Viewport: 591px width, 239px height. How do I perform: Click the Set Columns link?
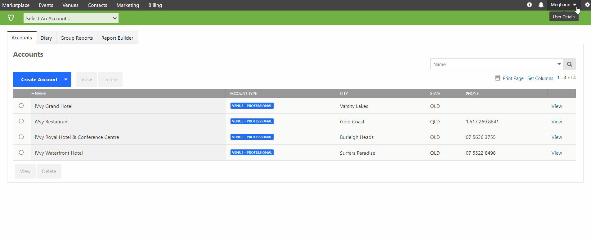pos(540,78)
